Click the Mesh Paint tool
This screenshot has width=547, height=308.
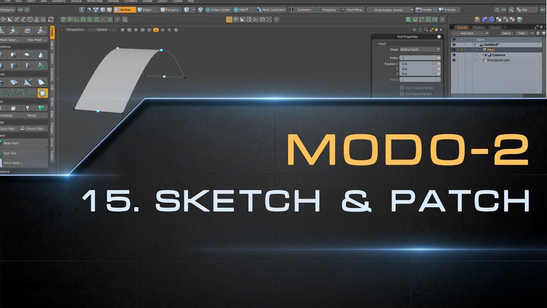(x=24, y=143)
